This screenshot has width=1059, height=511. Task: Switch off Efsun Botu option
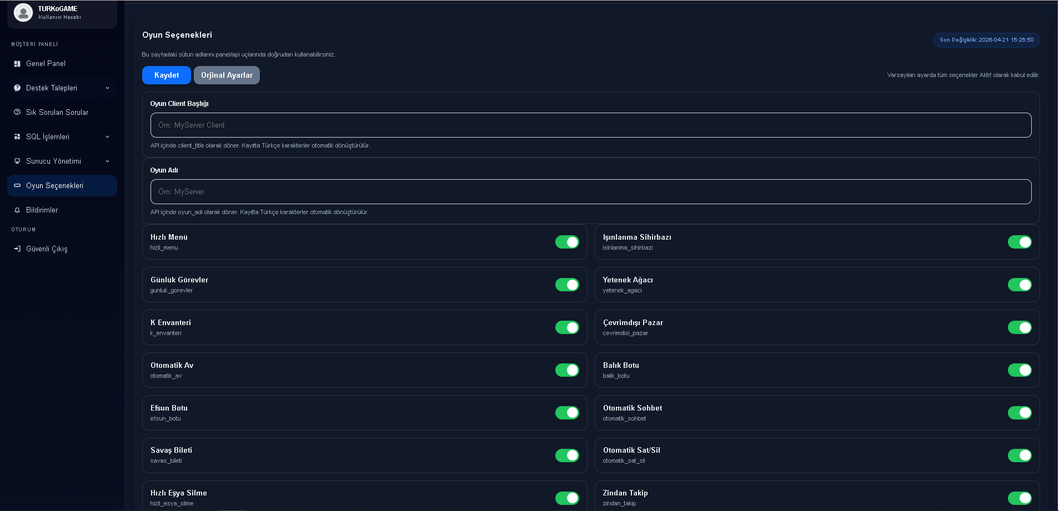567,413
